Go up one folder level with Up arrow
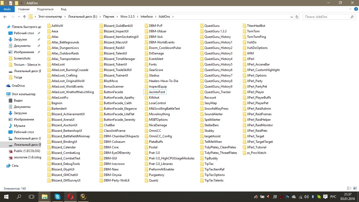 click(24, 17)
